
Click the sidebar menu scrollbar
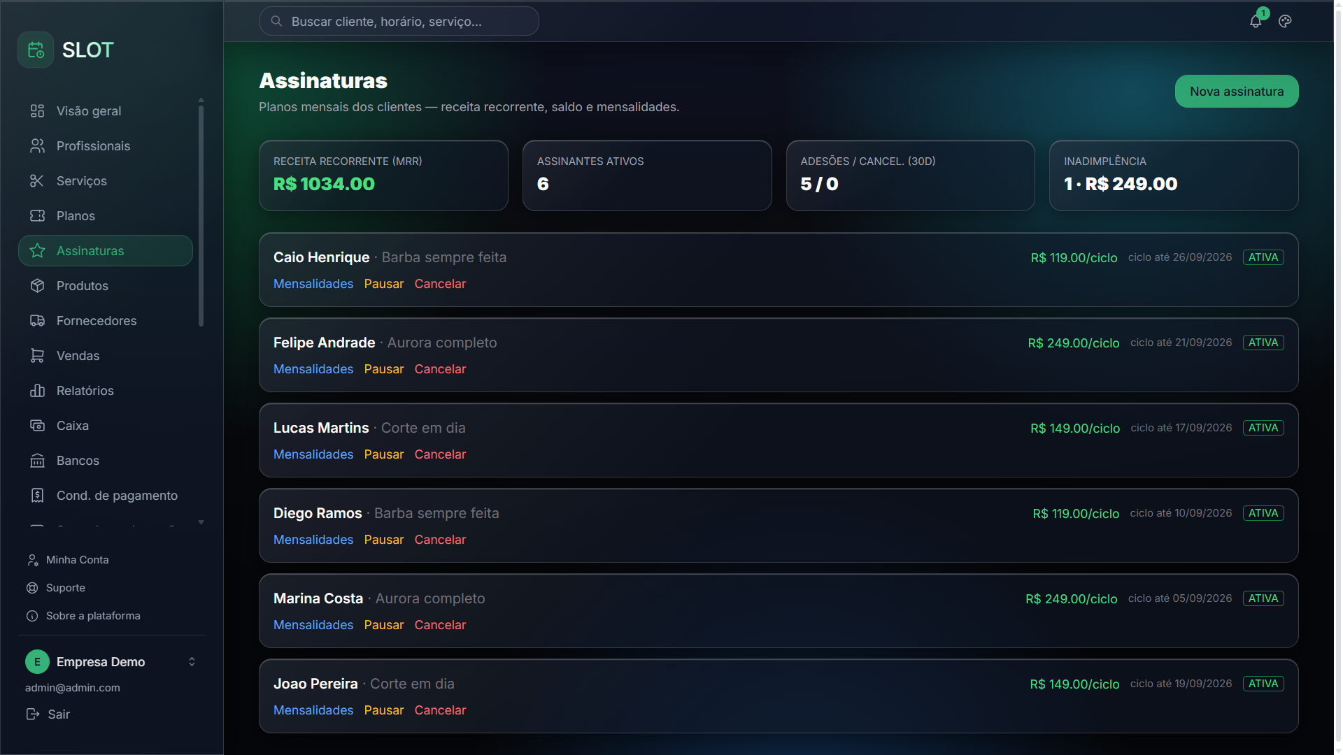click(201, 215)
